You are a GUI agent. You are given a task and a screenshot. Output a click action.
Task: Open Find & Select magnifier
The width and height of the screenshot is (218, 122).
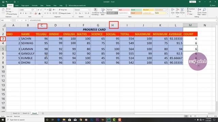pos(204,12)
